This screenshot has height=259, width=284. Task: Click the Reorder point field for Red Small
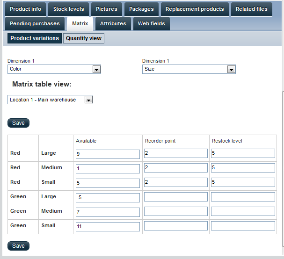coord(176,182)
